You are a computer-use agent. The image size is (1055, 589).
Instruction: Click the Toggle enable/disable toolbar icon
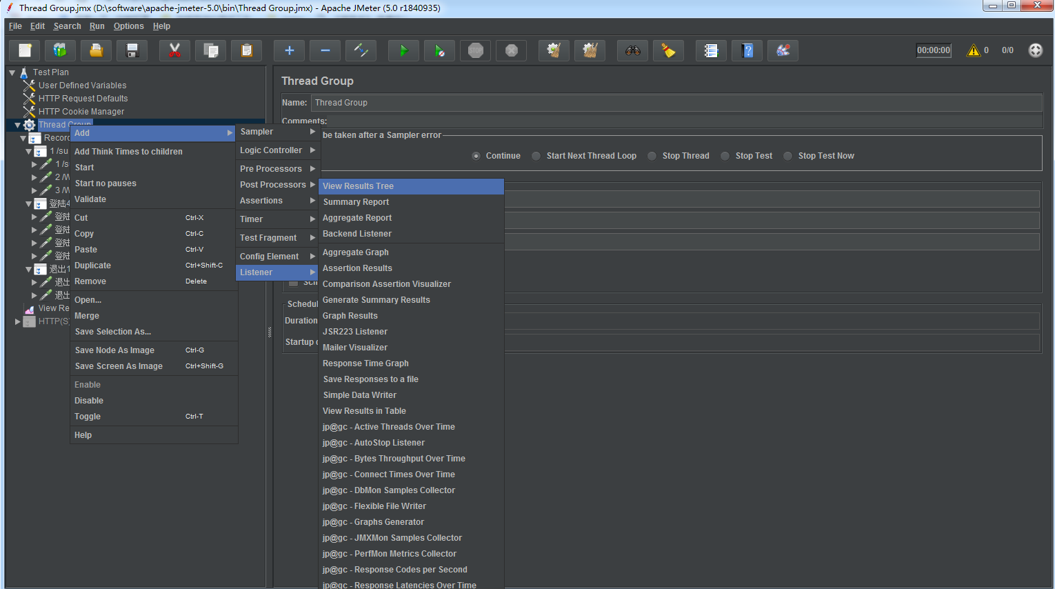coord(361,50)
